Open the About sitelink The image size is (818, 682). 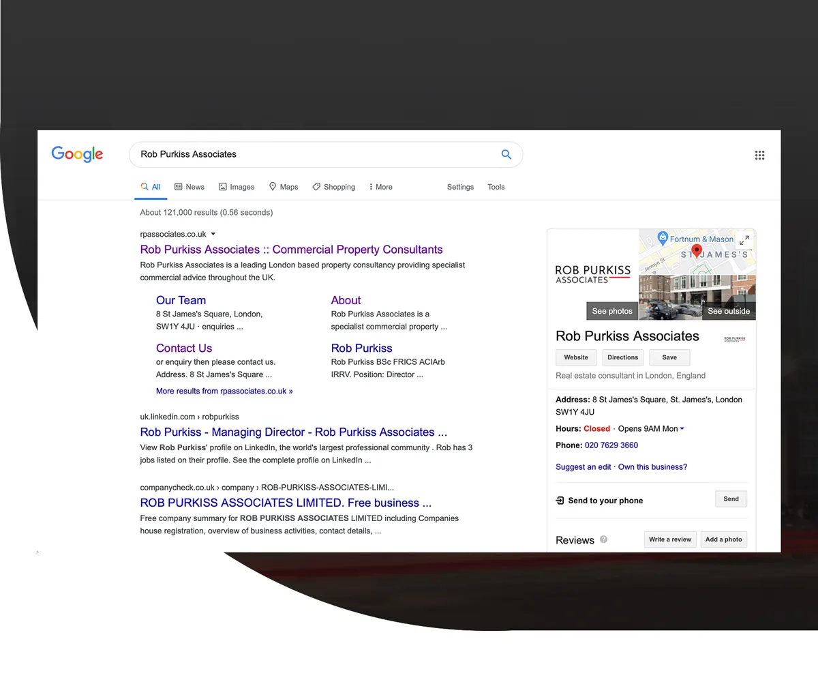pyautogui.click(x=346, y=300)
